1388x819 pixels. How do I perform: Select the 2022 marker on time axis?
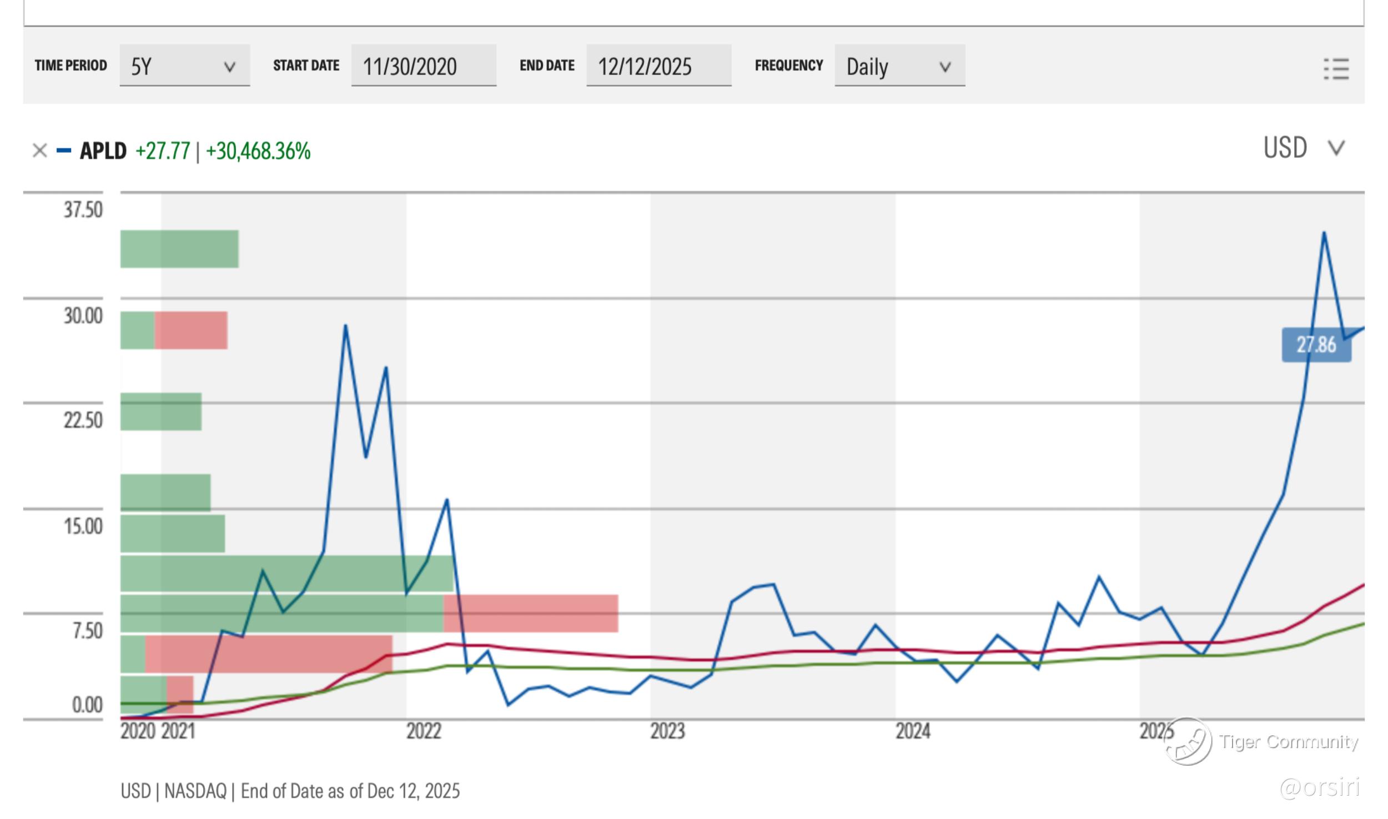423,731
